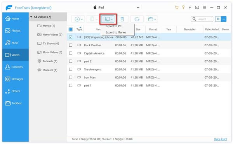Select Music Videos (0) category
The width and height of the screenshot is (233, 144).
[50, 52]
